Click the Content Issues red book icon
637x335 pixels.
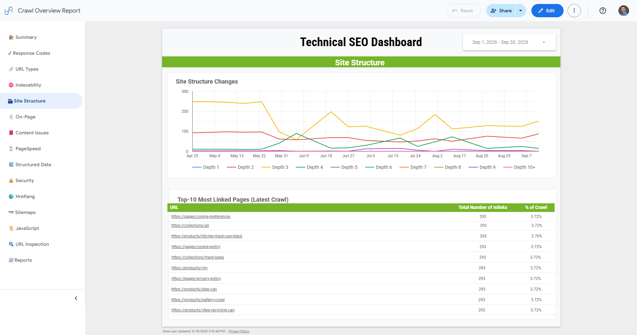[11, 133]
